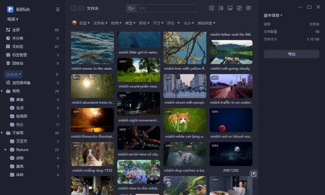Click the add folder plus icon

coord(57,75)
